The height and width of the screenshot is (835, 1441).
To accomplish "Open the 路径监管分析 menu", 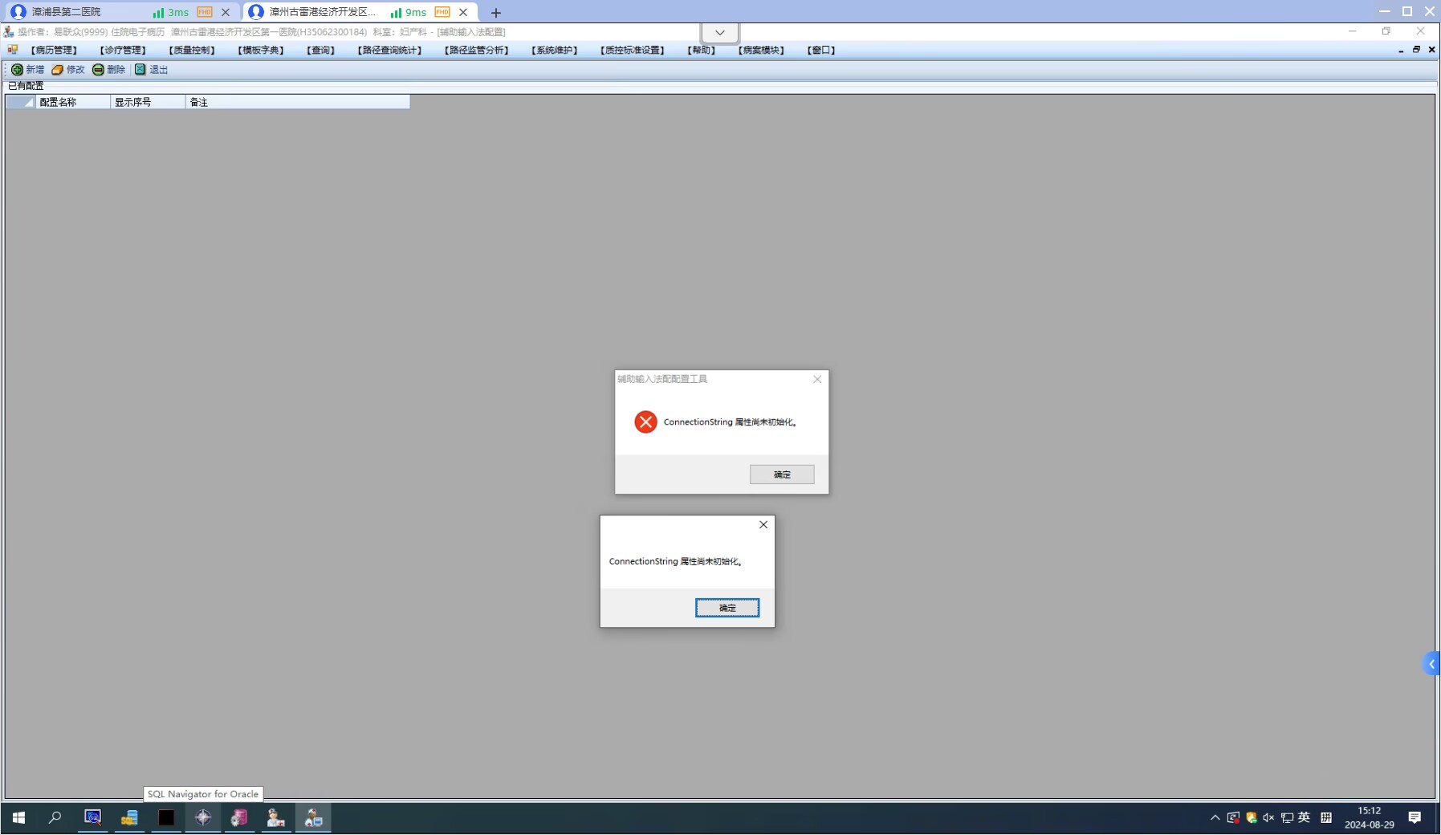I will 477,50.
